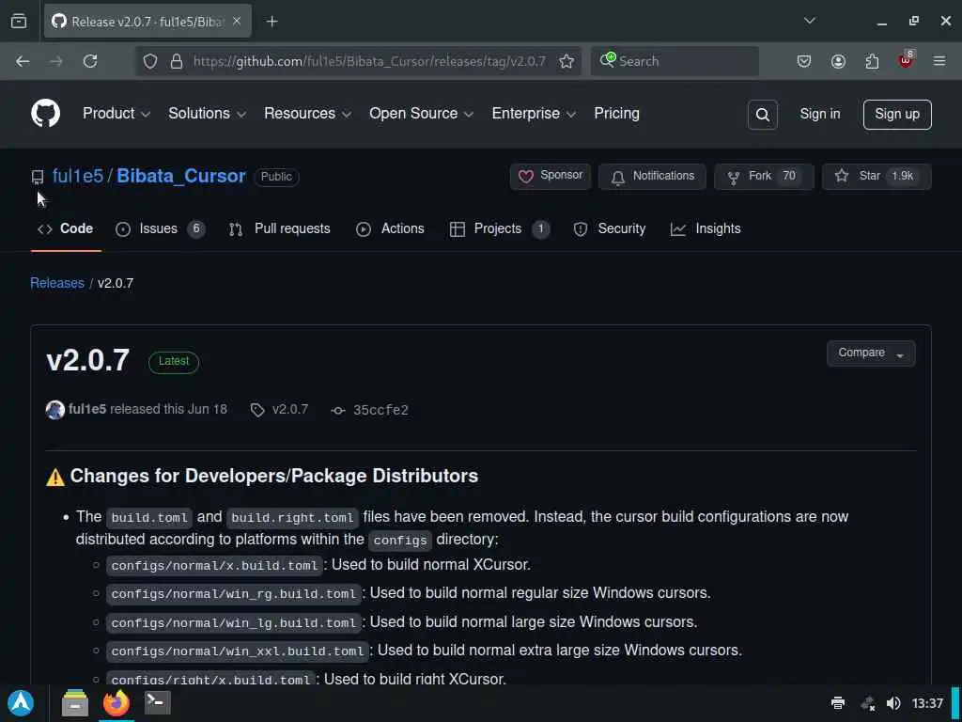Click the taskbar clock showing 13:37
Image resolution: width=962 pixels, height=722 pixels.
pos(927,703)
